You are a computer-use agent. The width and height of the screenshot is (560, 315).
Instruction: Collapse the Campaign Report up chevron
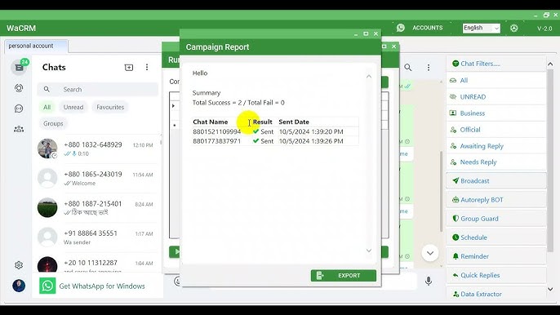click(369, 77)
